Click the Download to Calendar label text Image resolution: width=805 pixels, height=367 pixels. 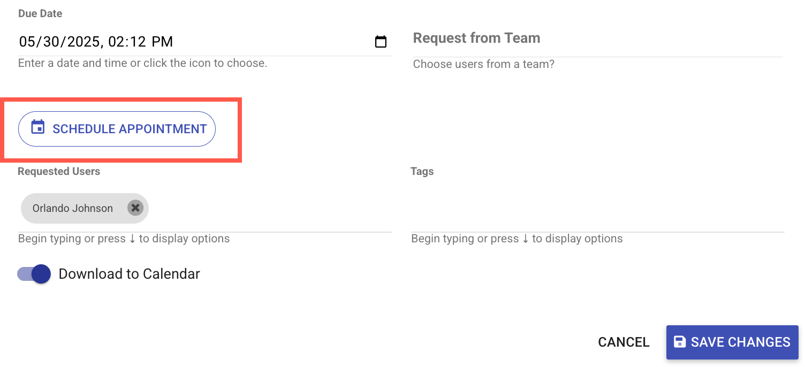tap(129, 274)
